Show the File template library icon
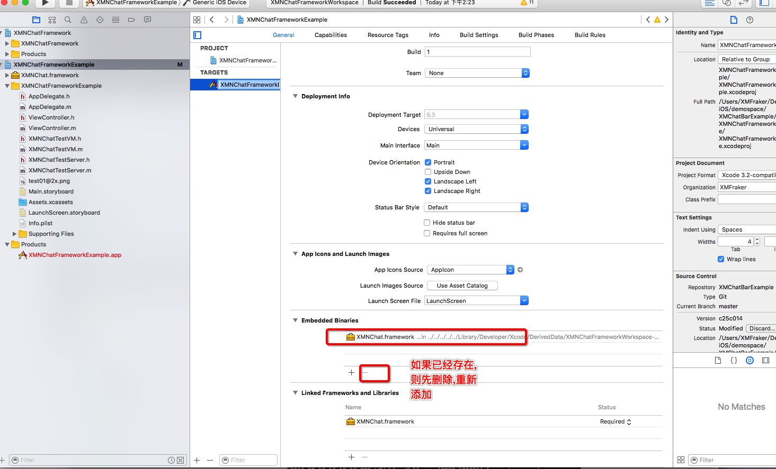Screen dimensions: 776x469 click(x=718, y=360)
